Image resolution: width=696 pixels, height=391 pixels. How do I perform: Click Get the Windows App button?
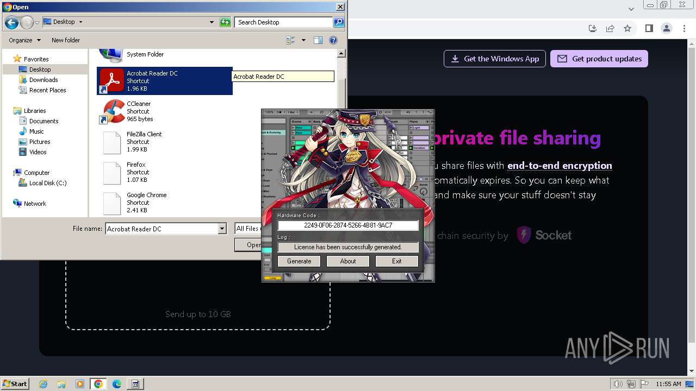point(495,59)
